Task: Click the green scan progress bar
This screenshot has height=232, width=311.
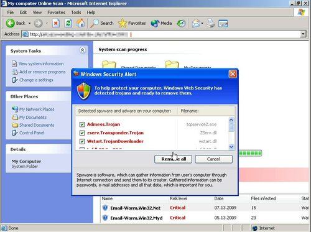Action: click(250, 153)
